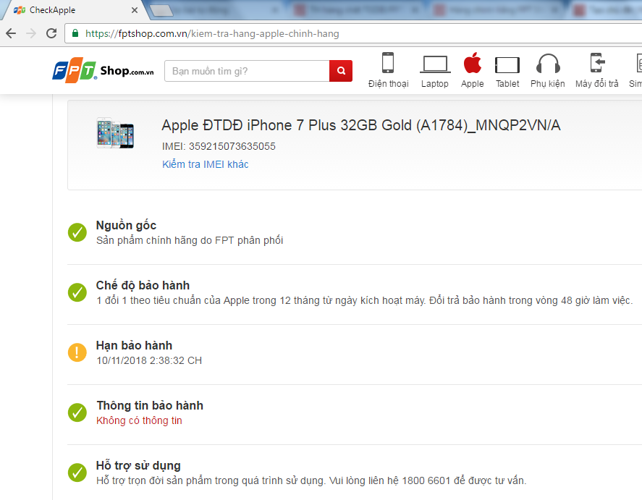Open the Tablet category icon
The height and width of the screenshot is (500, 642).
[507, 65]
